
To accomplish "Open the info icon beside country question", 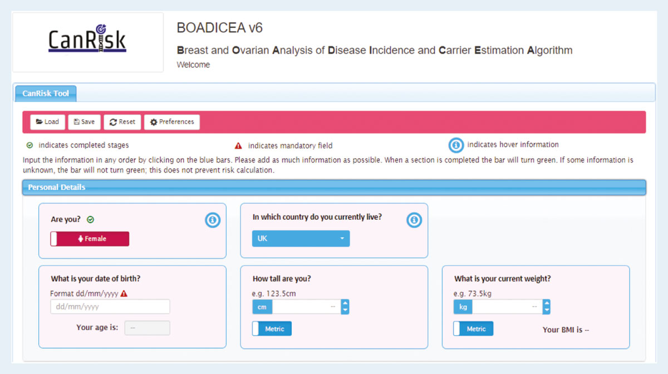I will point(414,220).
